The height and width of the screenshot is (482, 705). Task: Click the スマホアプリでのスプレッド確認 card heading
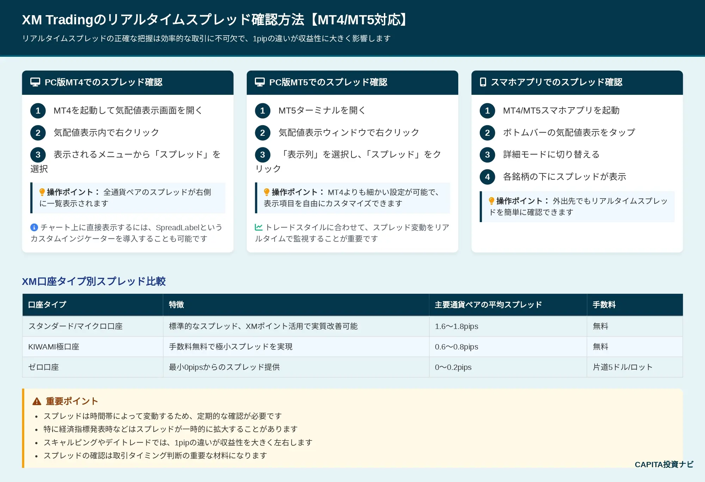click(557, 82)
